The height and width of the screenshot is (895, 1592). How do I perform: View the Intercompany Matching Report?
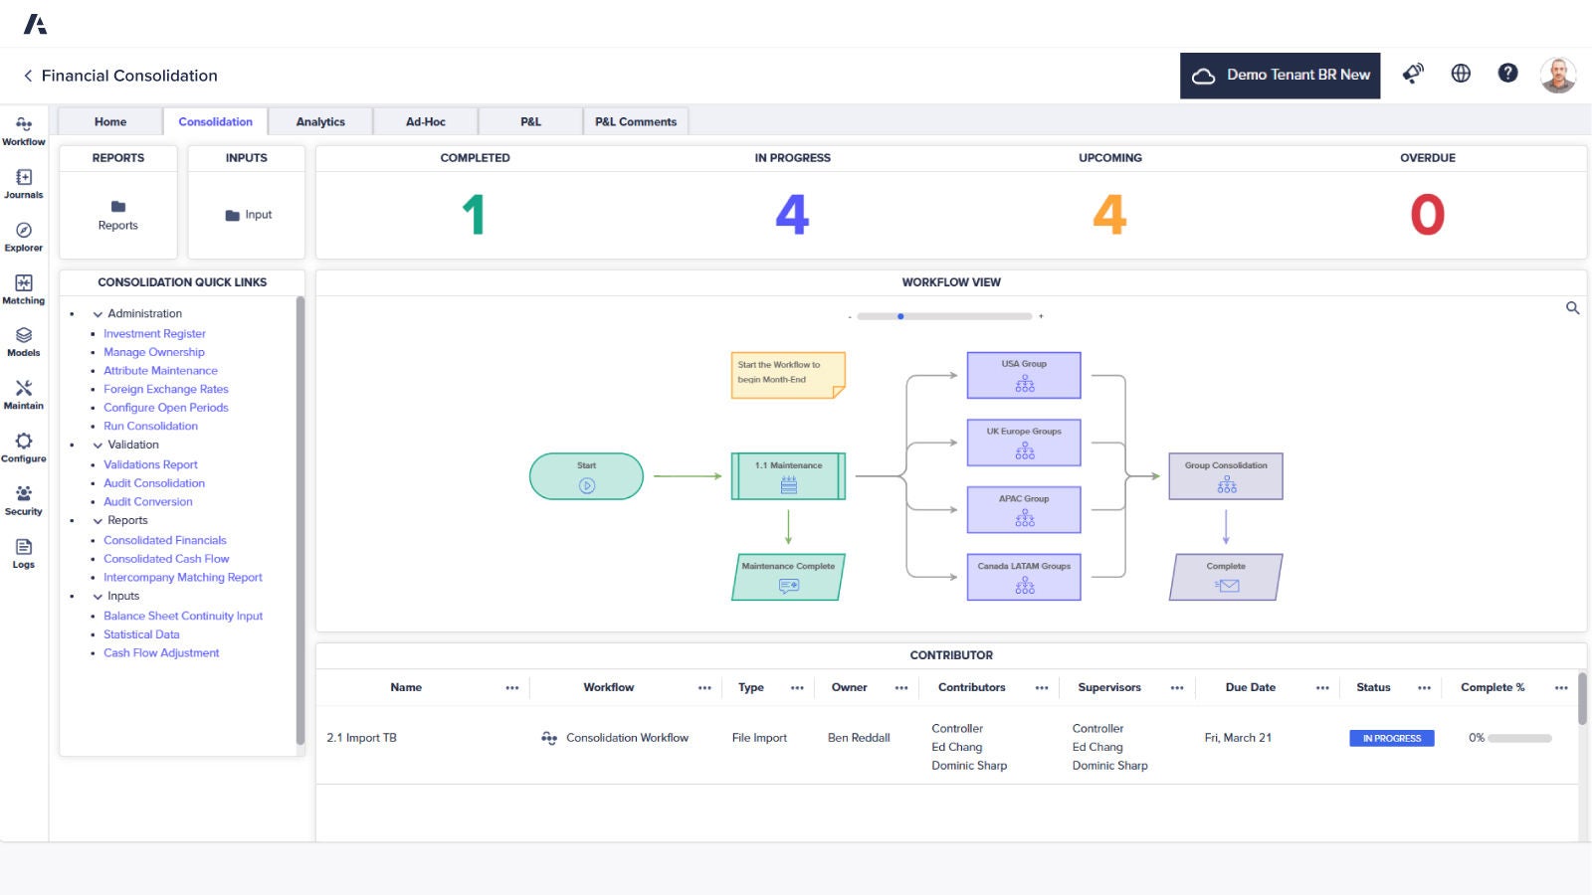(x=183, y=577)
